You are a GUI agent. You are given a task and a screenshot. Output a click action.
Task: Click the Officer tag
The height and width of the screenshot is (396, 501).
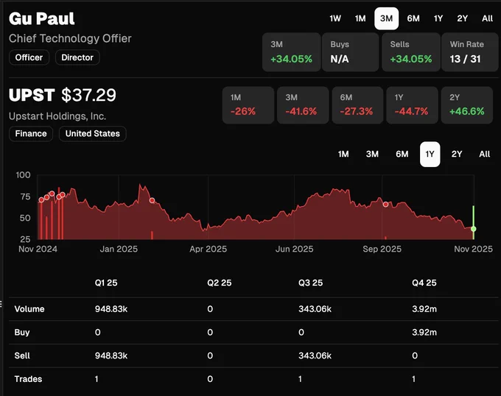[29, 57]
